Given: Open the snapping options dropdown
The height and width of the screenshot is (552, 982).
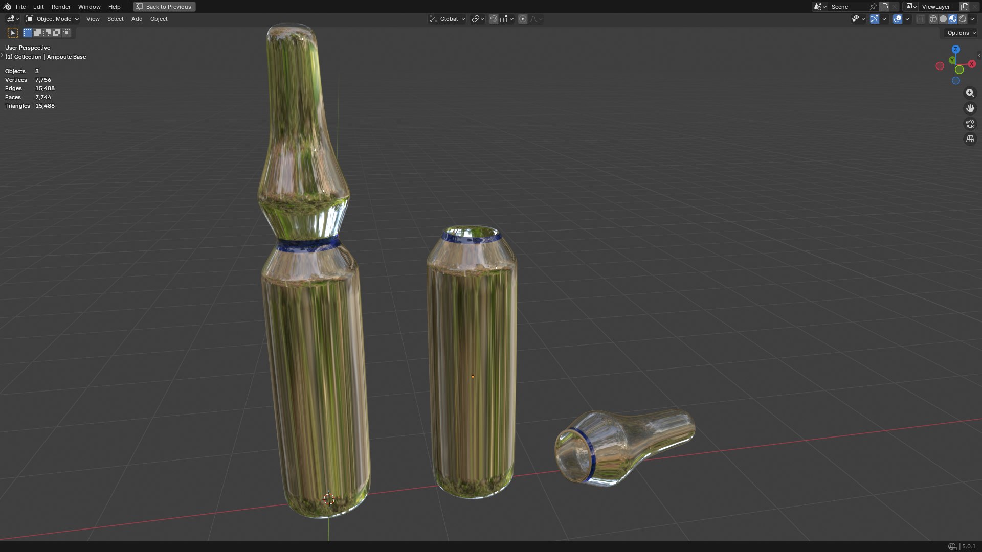Looking at the screenshot, I should [507, 19].
